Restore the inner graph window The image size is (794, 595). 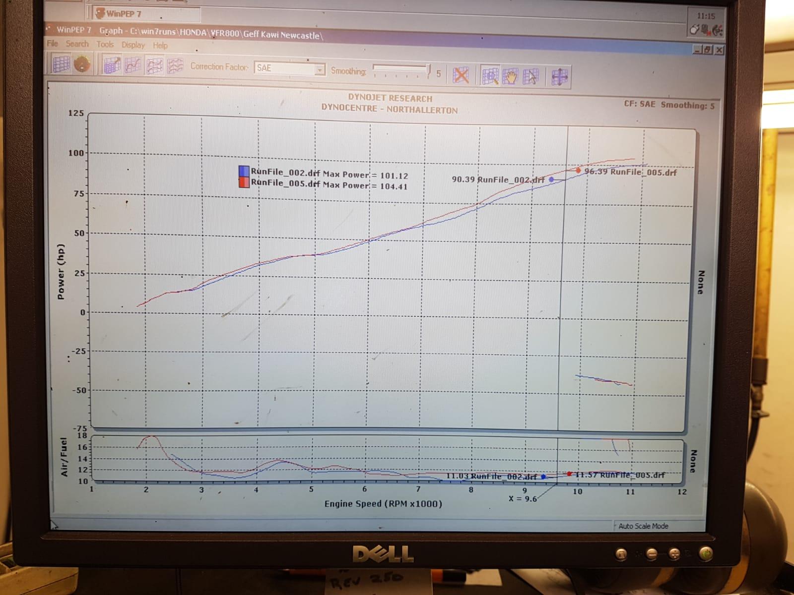point(708,50)
